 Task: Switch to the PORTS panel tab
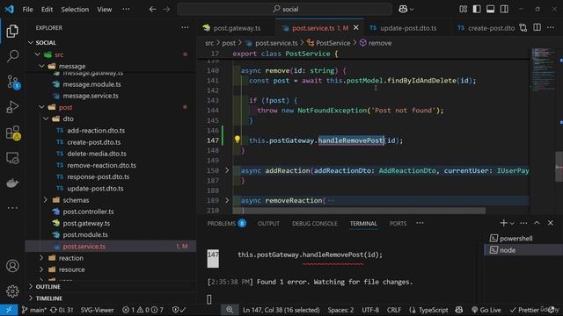pos(398,223)
